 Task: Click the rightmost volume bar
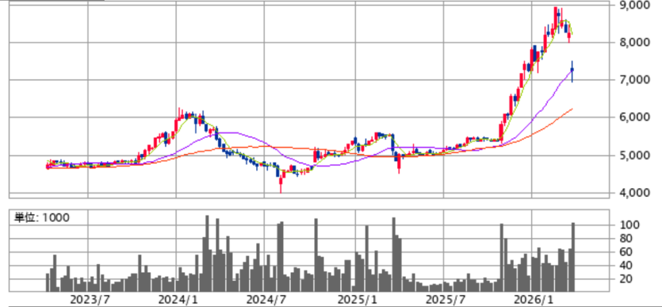coord(573,257)
